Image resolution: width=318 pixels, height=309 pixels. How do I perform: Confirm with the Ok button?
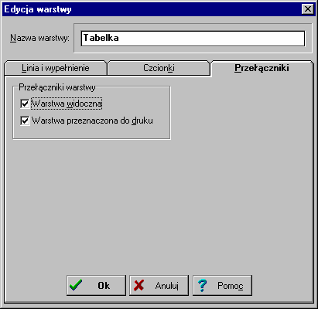(96, 285)
